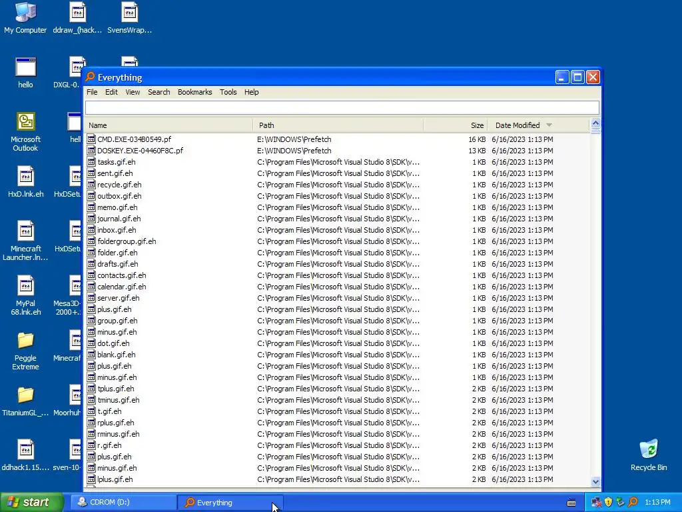Image resolution: width=682 pixels, height=512 pixels.
Task: Click the Everything taskbar button
Action: (x=230, y=503)
